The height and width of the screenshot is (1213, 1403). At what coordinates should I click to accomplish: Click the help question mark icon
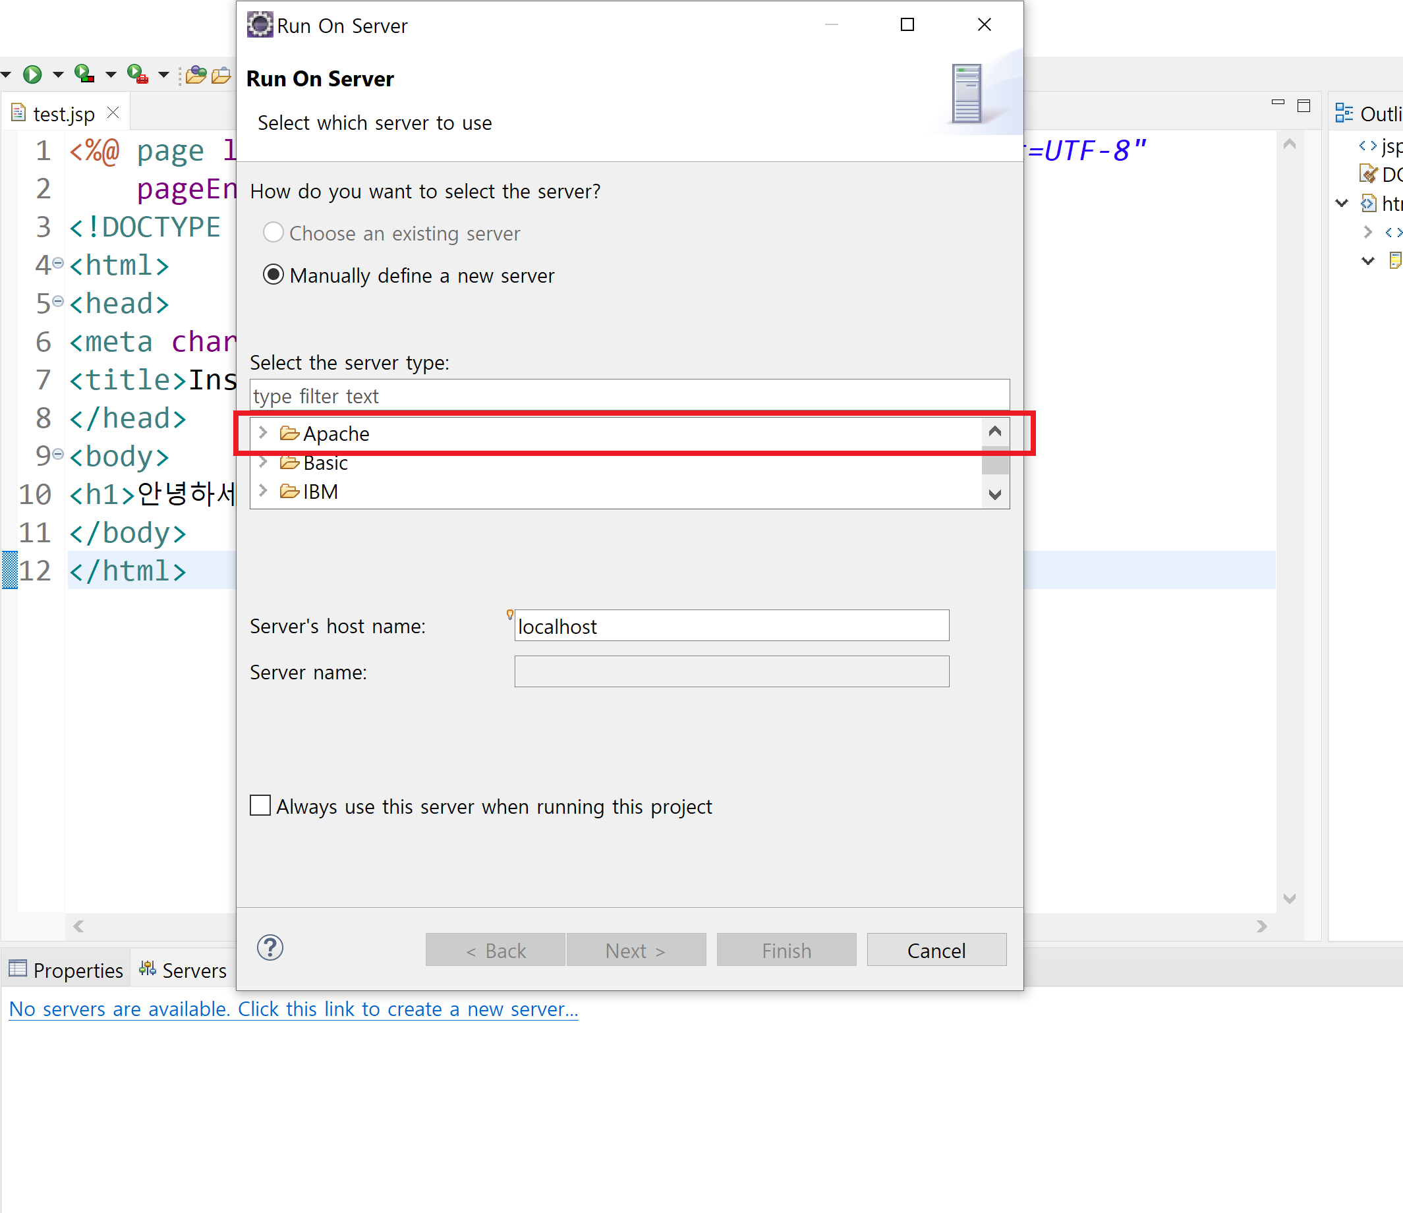(270, 948)
